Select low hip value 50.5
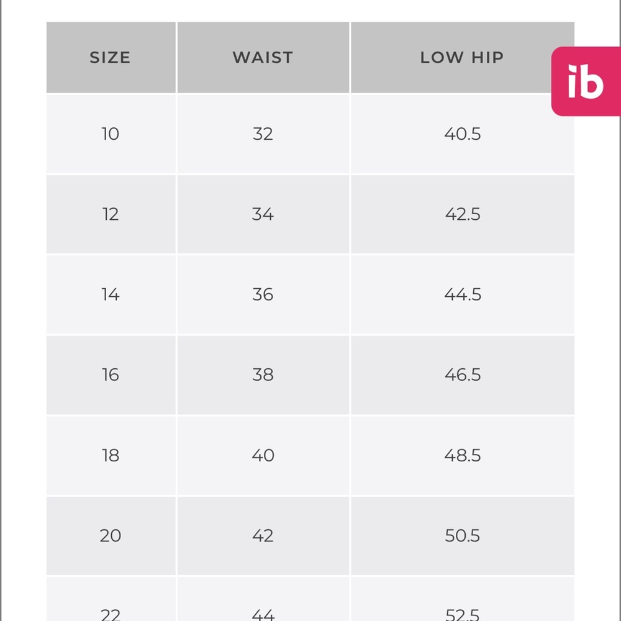 click(462, 536)
